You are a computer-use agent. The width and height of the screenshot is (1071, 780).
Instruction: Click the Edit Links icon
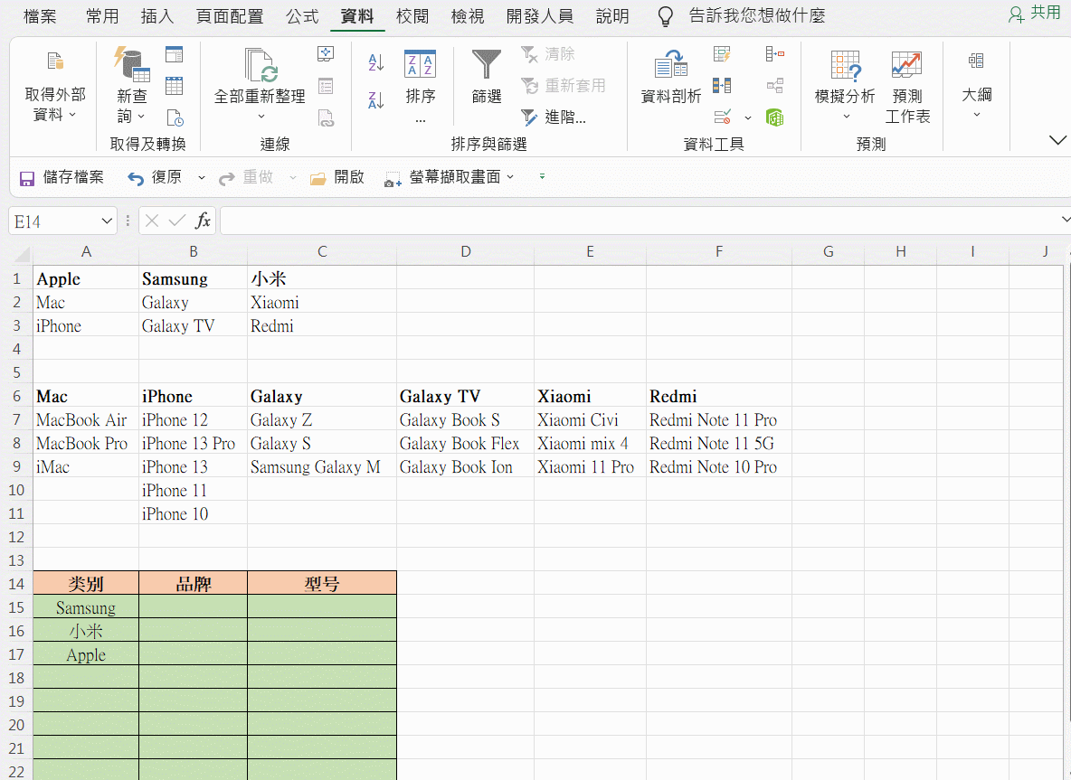point(326,118)
